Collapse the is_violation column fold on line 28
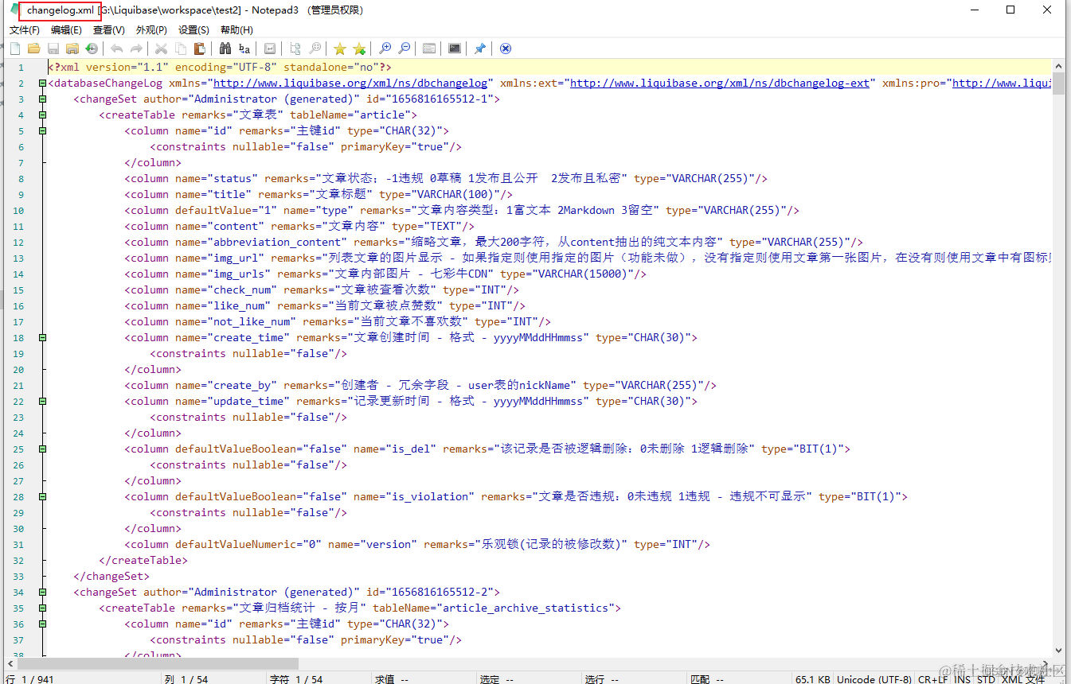The image size is (1071, 684). [42, 496]
